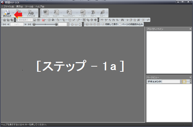The height and width of the screenshot is (127, 193).
Task: Toggle 同期して表示 checkbox
Action: click(103, 24)
